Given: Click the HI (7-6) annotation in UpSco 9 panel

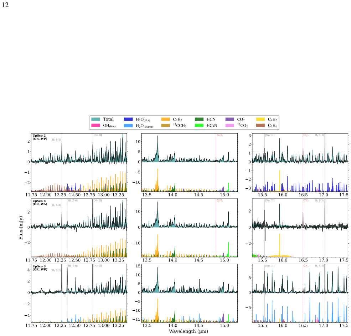Looking at the screenshot, I should [73, 266].
